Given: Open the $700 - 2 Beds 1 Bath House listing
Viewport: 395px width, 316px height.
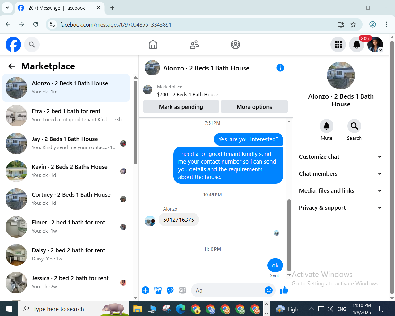Looking at the screenshot, I should 187,95.
